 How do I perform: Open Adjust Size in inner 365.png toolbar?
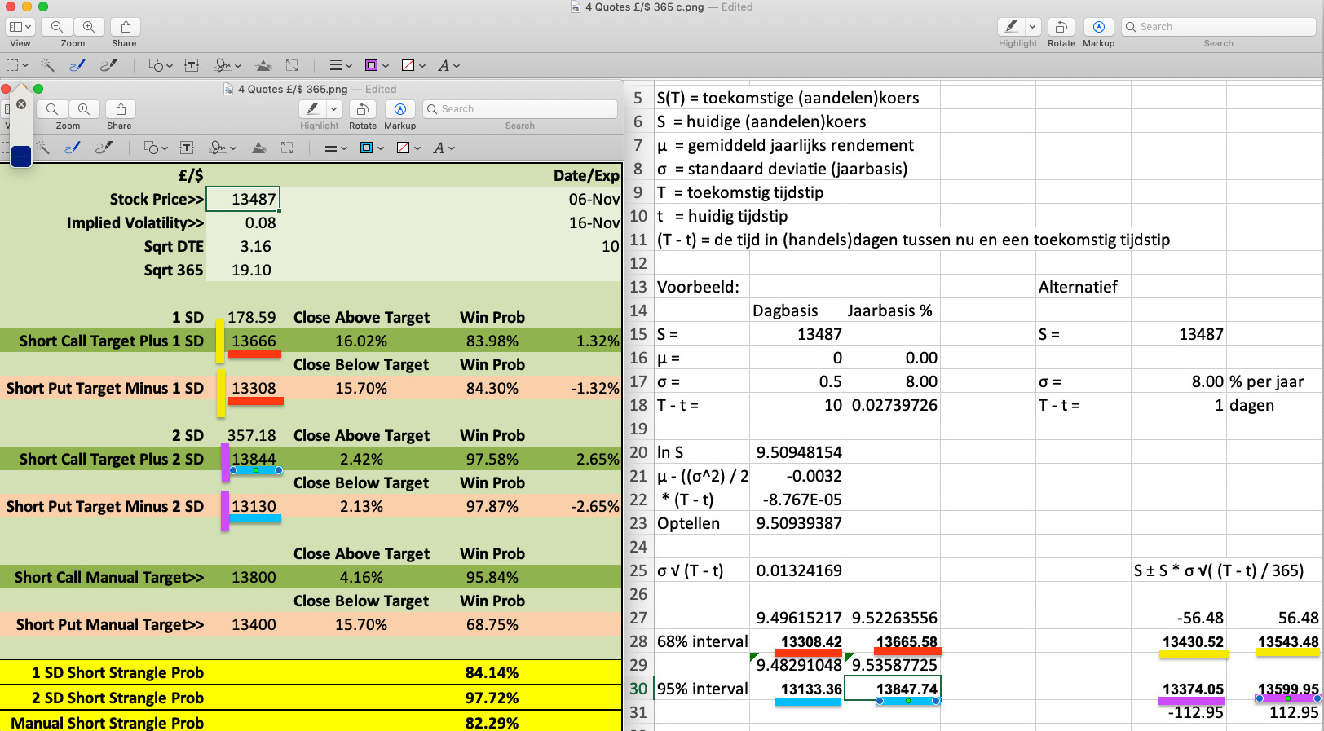click(287, 148)
